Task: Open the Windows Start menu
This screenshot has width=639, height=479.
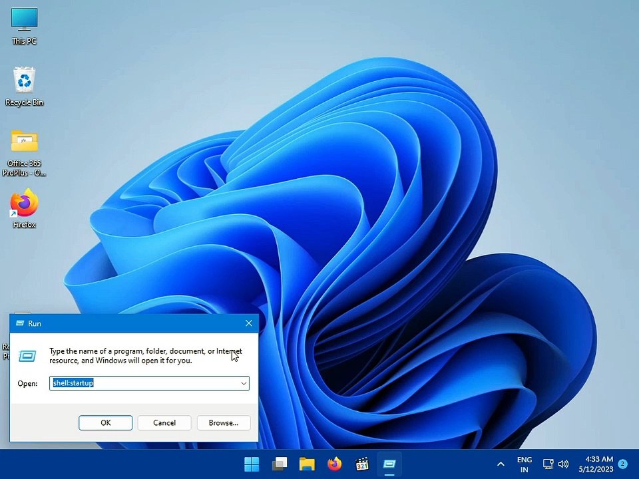Action: (252, 464)
